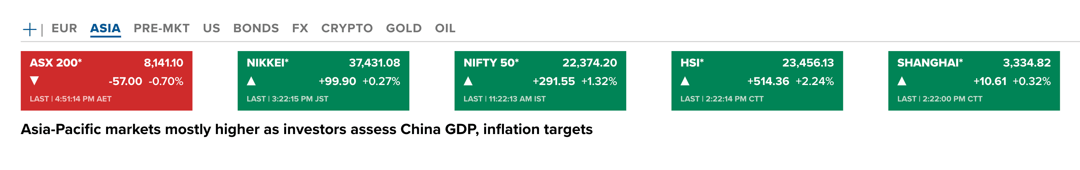Open the OIL tab
Viewport: 1080px width, 170px height.
[x=445, y=29]
